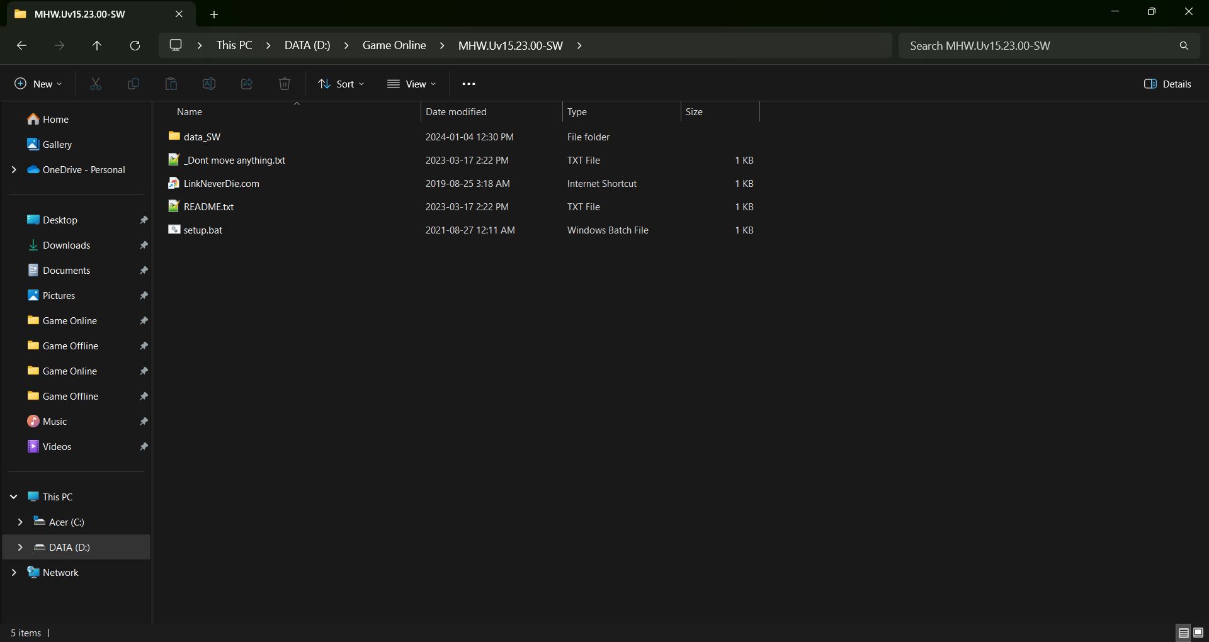Viewport: 1209px width, 642px height.
Task: Sort by Date modified column header
Action: coord(456,111)
